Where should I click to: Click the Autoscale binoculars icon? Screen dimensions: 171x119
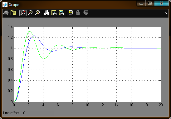(47, 13)
